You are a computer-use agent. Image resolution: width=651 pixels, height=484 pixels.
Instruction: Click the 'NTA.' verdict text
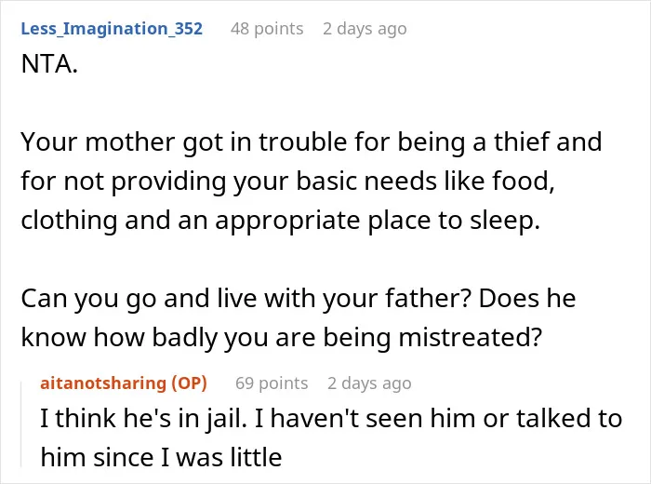click(49, 64)
